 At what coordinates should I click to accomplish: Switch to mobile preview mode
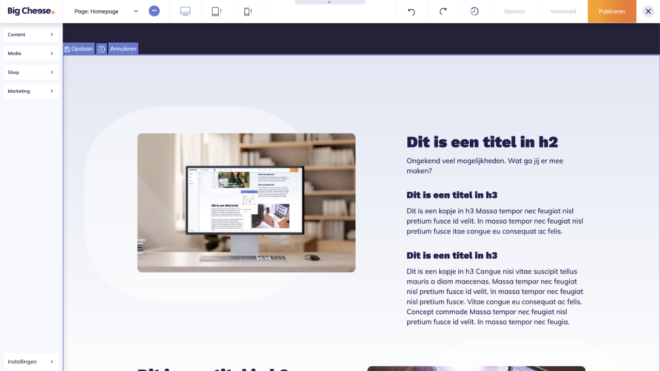247,11
